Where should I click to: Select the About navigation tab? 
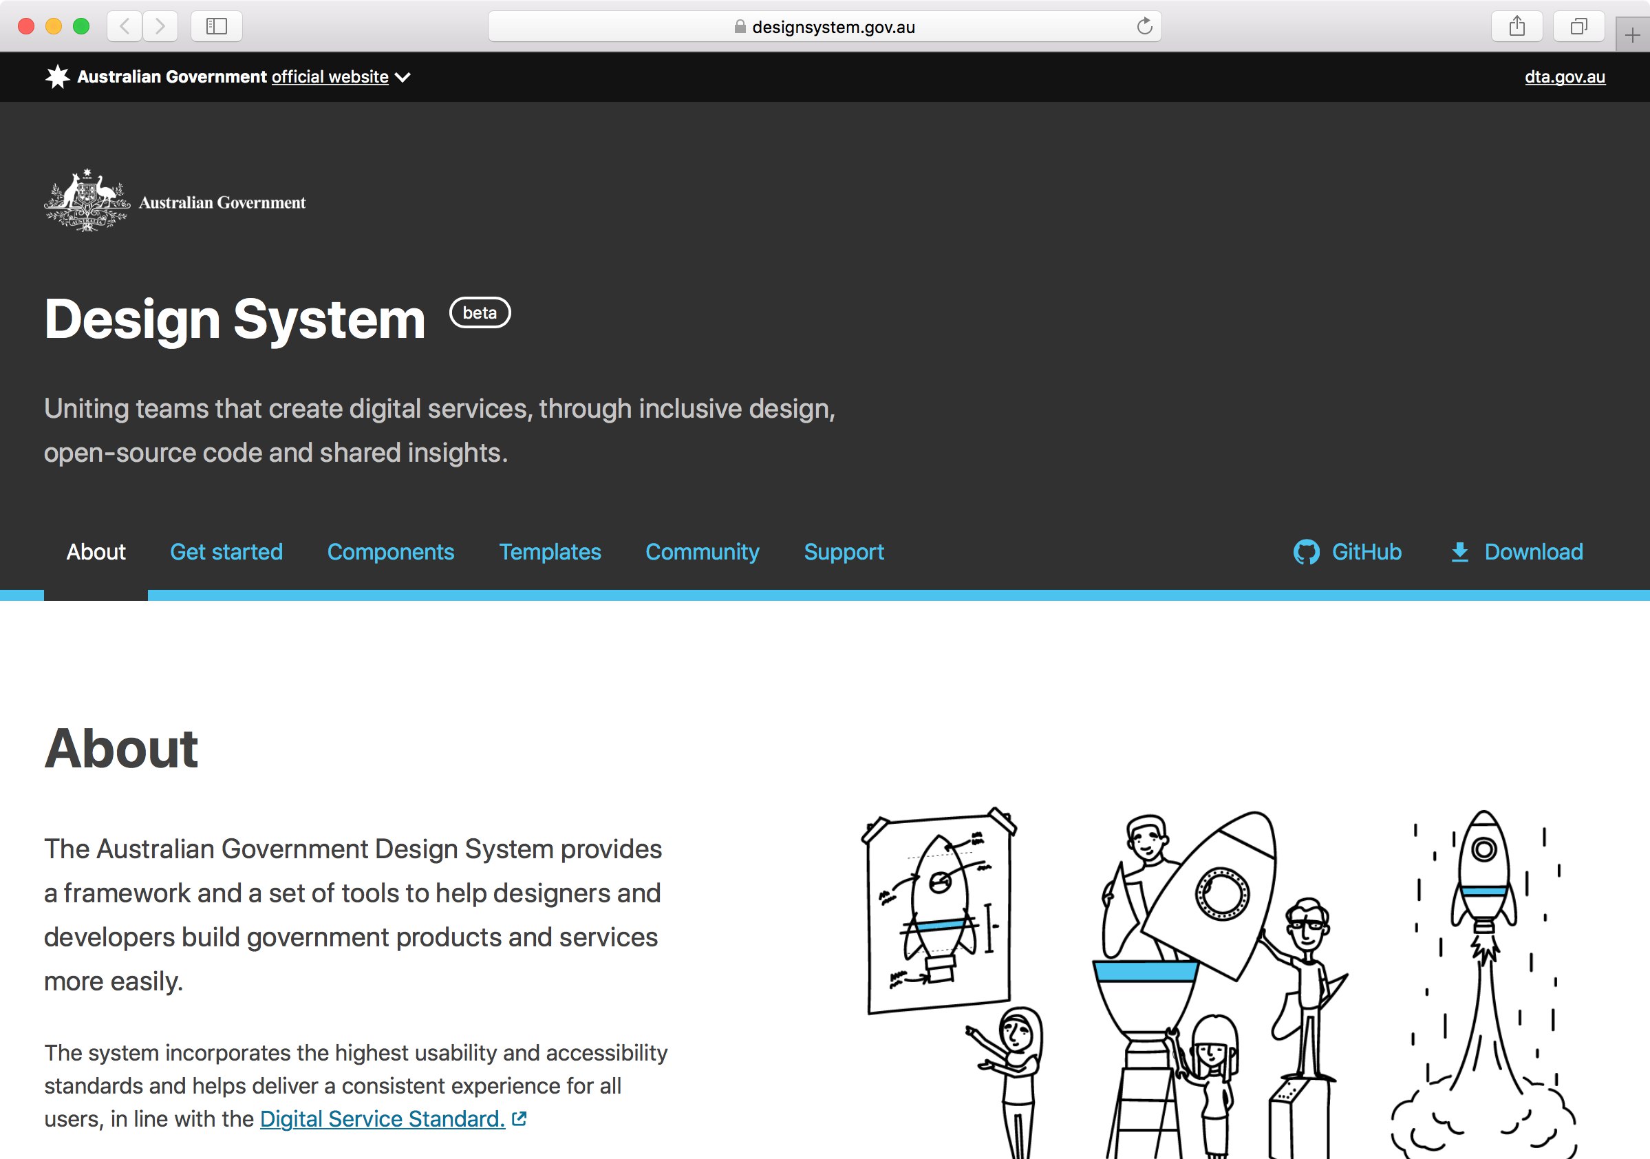tap(96, 552)
